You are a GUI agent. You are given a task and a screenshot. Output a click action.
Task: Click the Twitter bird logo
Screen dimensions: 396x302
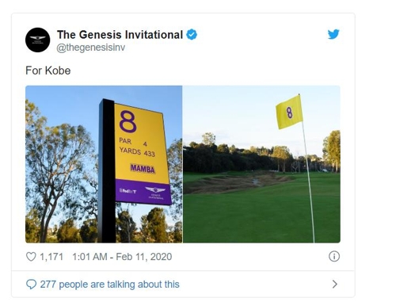(x=333, y=34)
